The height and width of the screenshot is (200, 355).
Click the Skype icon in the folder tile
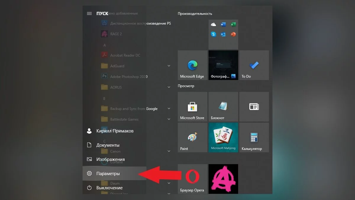[213, 34]
